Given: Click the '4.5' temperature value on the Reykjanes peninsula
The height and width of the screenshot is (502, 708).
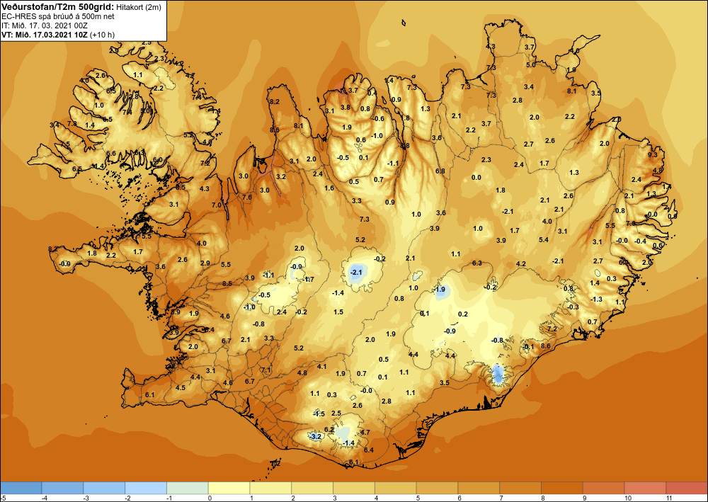Looking at the screenshot, I should pyautogui.click(x=181, y=388).
